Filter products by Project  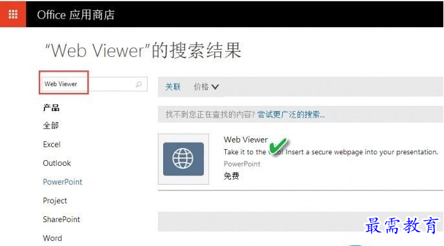[x=55, y=201]
